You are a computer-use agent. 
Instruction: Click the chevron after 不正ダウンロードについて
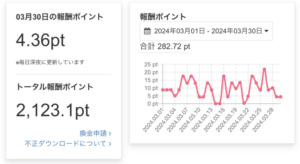110,143
